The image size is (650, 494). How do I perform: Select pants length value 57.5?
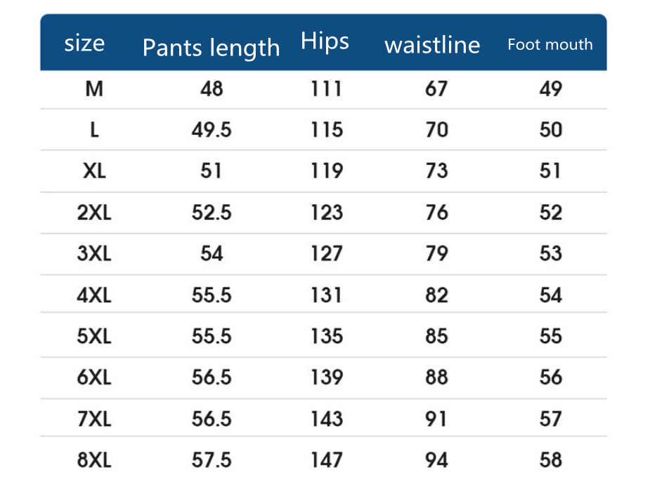[x=212, y=460]
